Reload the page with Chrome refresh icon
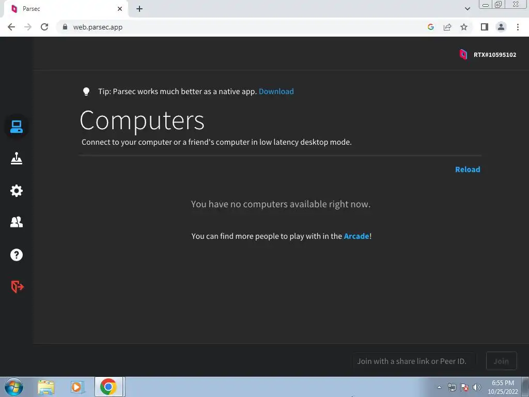The height and width of the screenshot is (397, 529). coord(44,27)
